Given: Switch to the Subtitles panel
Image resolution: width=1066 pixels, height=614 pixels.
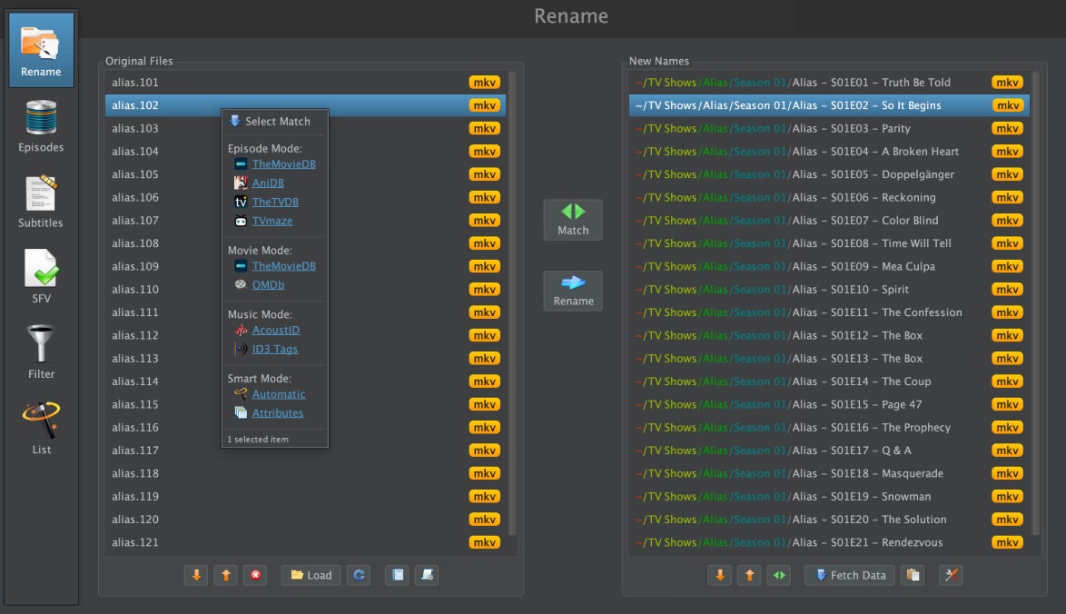Looking at the screenshot, I should point(41,201).
